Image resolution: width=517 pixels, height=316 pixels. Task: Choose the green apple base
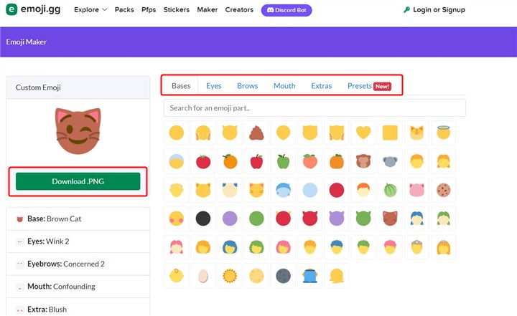(x=283, y=161)
